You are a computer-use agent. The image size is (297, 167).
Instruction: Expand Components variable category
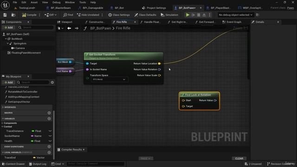(x=3, y=123)
